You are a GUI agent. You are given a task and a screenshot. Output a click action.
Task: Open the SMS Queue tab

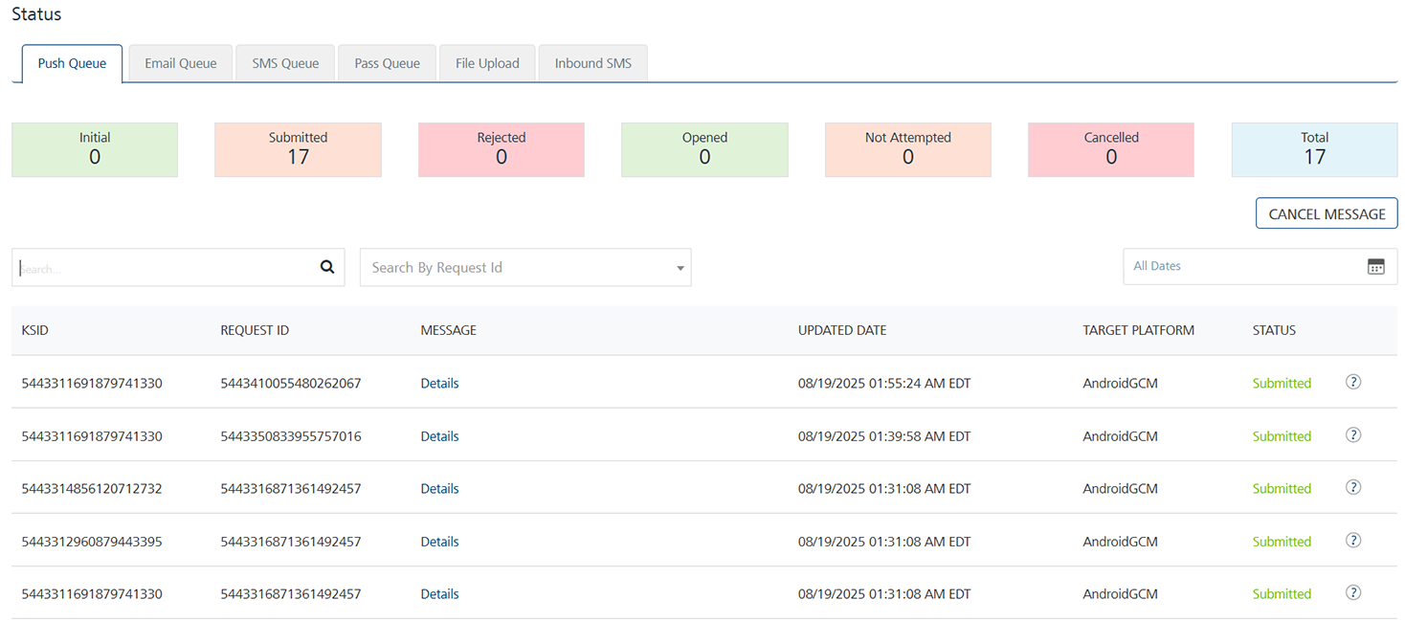[x=285, y=64]
